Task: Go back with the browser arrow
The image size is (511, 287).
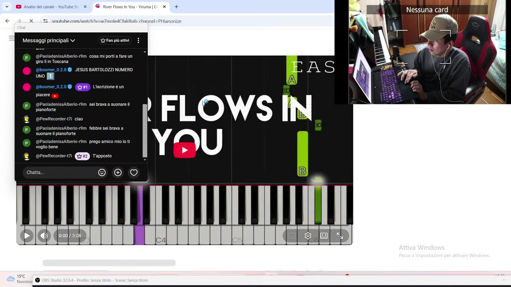Action: 7,21
